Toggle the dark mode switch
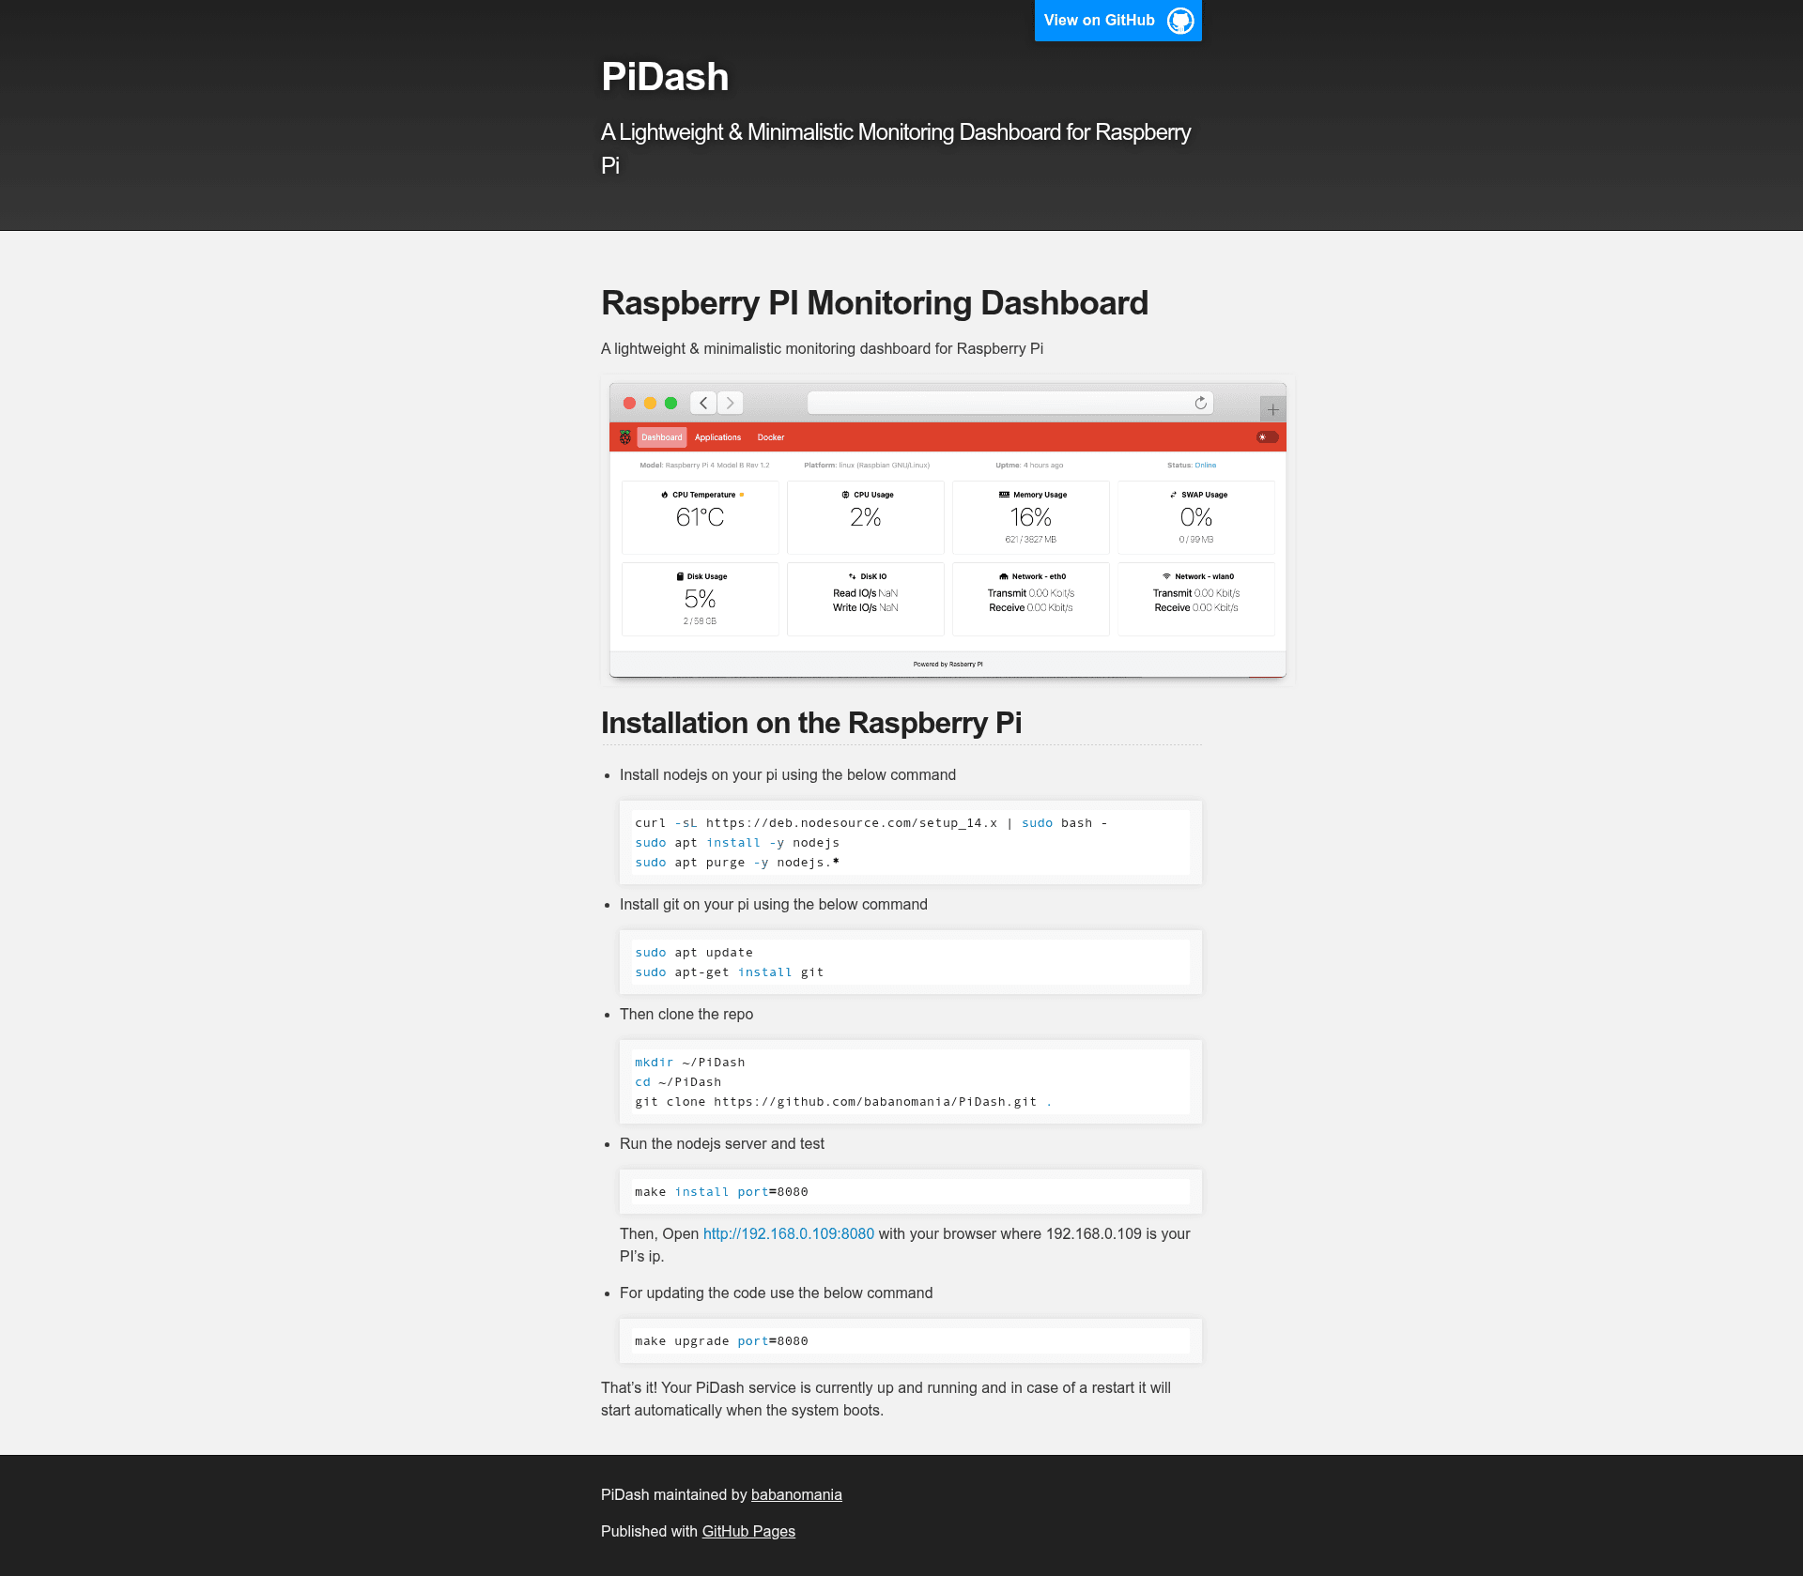The width and height of the screenshot is (1803, 1576). click(1267, 437)
